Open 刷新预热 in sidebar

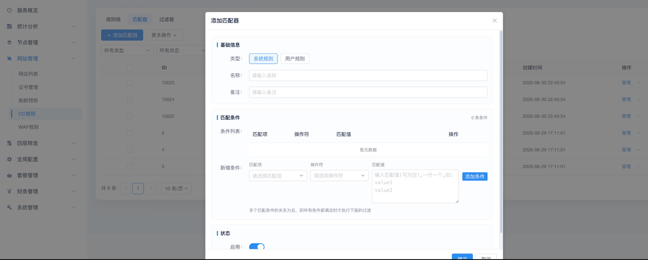[x=28, y=100]
